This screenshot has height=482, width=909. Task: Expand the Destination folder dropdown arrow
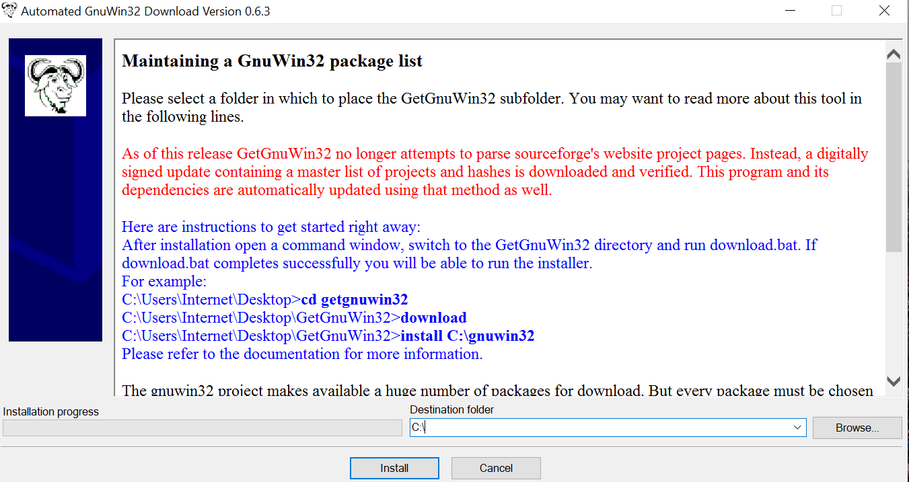click(797, 428)
